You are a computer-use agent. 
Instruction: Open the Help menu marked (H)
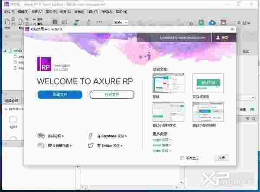[121, 12]
